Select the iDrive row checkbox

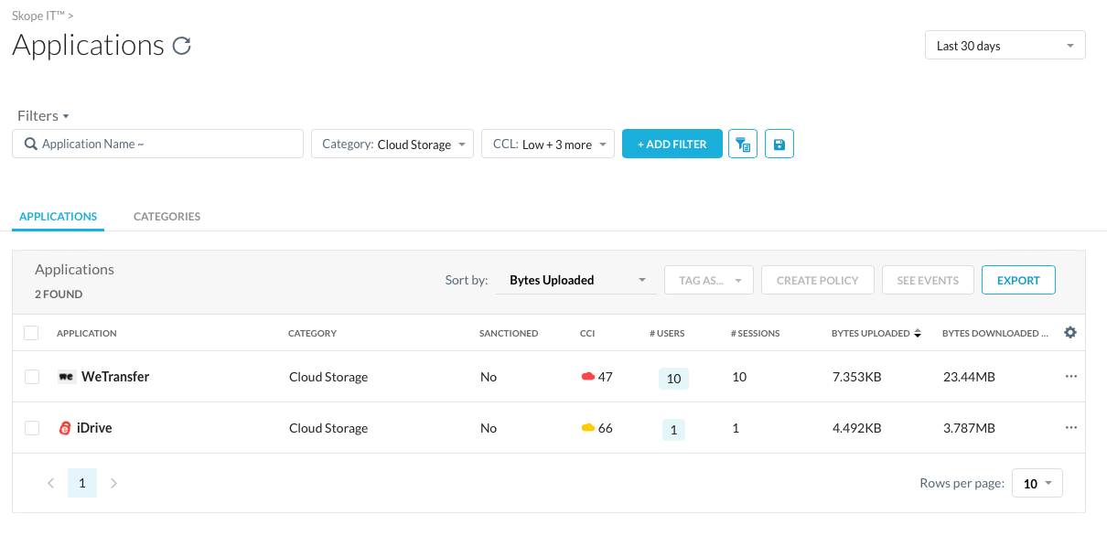pos(32,428)
